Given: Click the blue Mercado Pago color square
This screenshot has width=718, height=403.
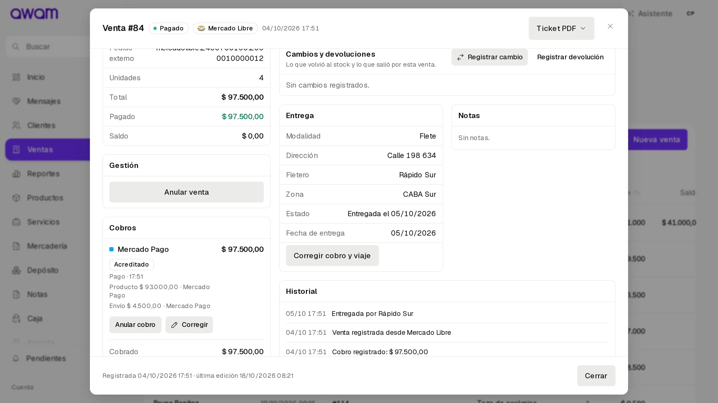Looking at the screenshot, I should coord(111,249).
